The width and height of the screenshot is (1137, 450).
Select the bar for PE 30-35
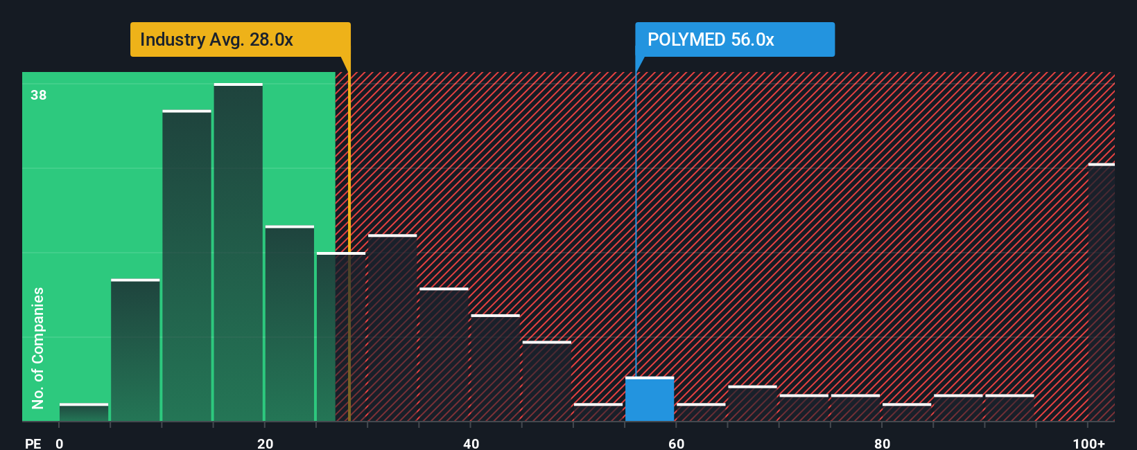point(392,327)
